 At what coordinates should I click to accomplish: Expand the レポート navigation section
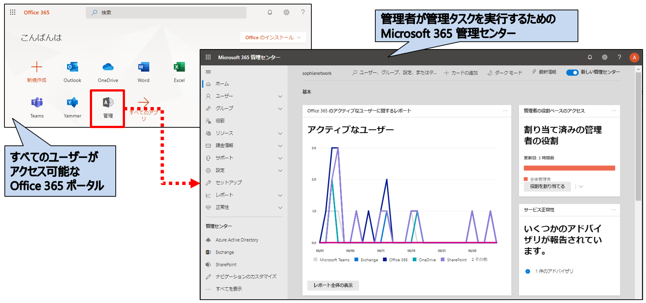280,195
